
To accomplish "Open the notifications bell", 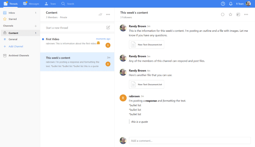I will tap(231, 4).
